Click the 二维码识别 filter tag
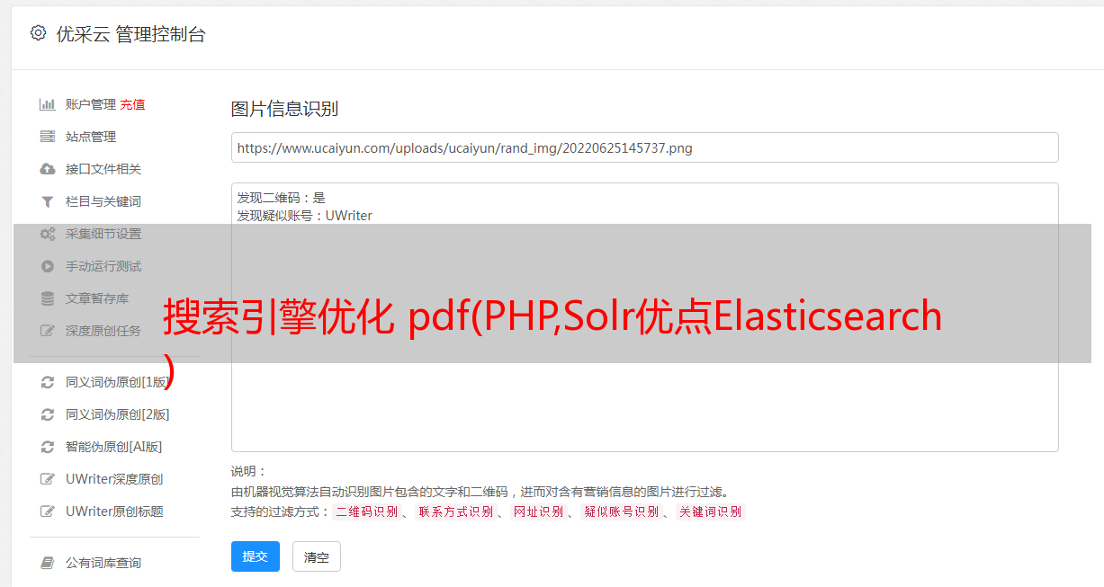The width and height of the screenshot is (1104, 587). [x=366, y=511]
